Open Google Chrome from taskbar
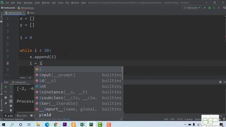Viewport: 226px width, 127px height. point(56,125)
